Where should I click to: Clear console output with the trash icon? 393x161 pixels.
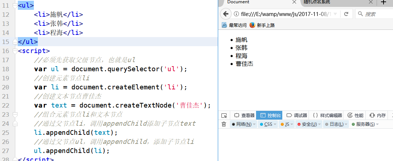tap(224, 124)
